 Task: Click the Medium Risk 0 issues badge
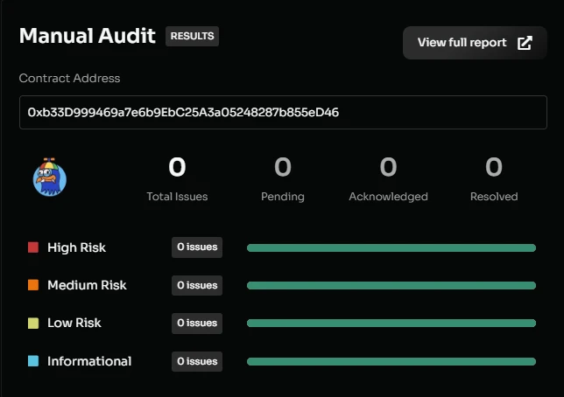coord(197,285)
